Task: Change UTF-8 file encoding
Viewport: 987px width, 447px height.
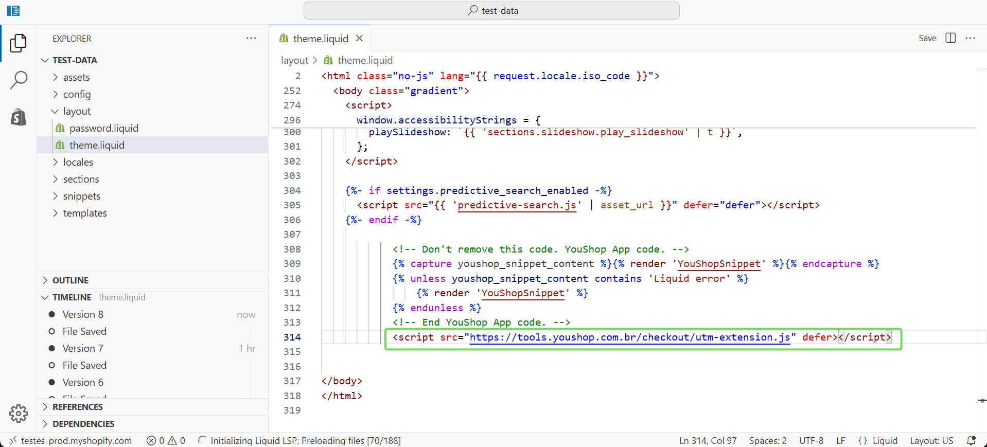Action: (811, 440)
